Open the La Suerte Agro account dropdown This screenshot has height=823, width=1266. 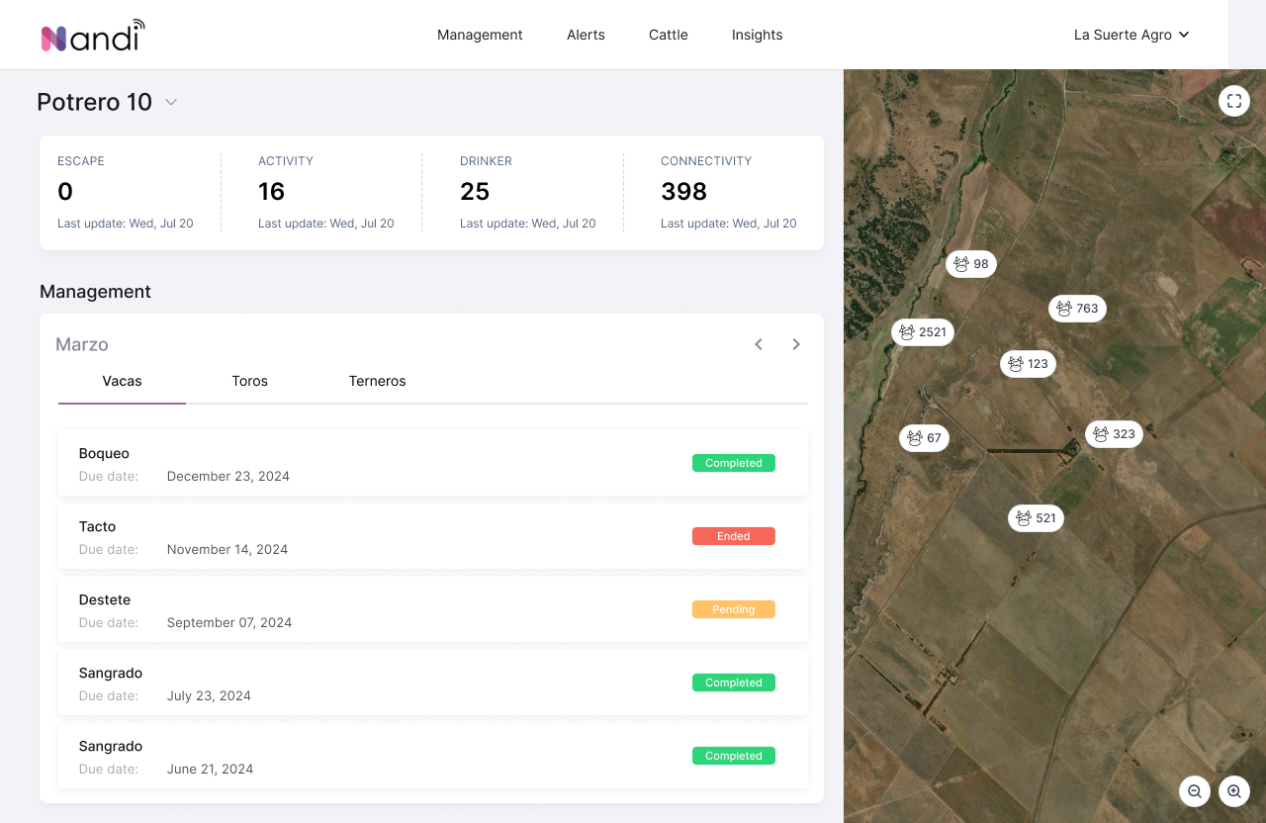[x=1131, y=35]
